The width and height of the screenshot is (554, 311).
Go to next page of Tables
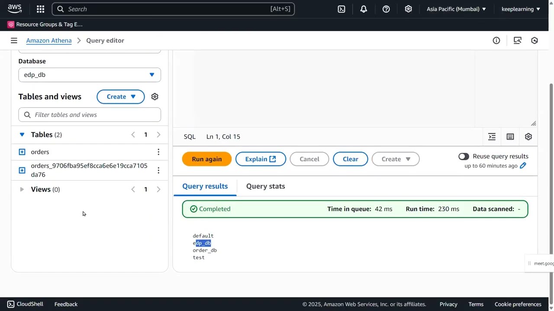[x=158, y=135]
